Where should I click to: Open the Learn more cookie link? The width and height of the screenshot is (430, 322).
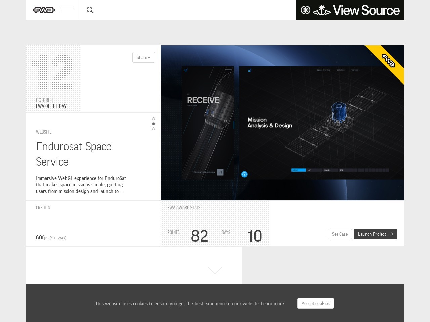pyautogui.click(x=272, y=304)
